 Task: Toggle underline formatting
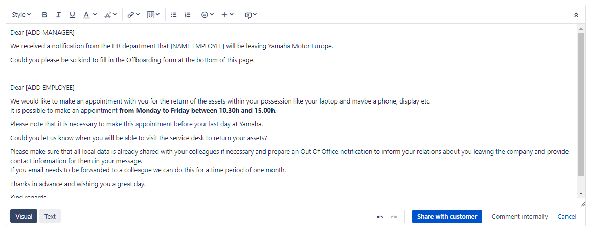pos(72,15)
